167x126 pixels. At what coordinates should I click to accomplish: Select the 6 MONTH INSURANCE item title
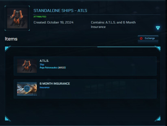[x=55, y=84]
